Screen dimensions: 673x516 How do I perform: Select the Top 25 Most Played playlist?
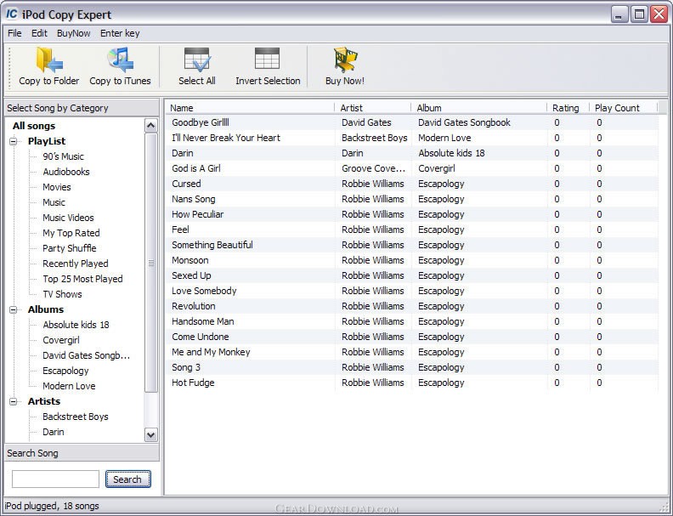click(82, 279)
